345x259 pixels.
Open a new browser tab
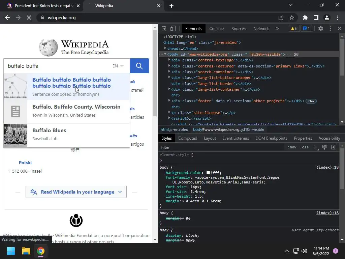tap(171, 6)
